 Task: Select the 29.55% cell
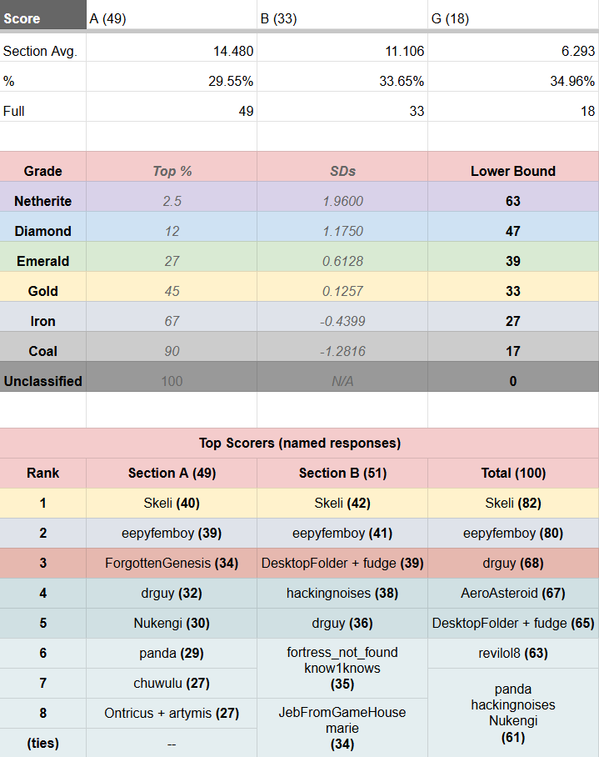click(172, 77)
